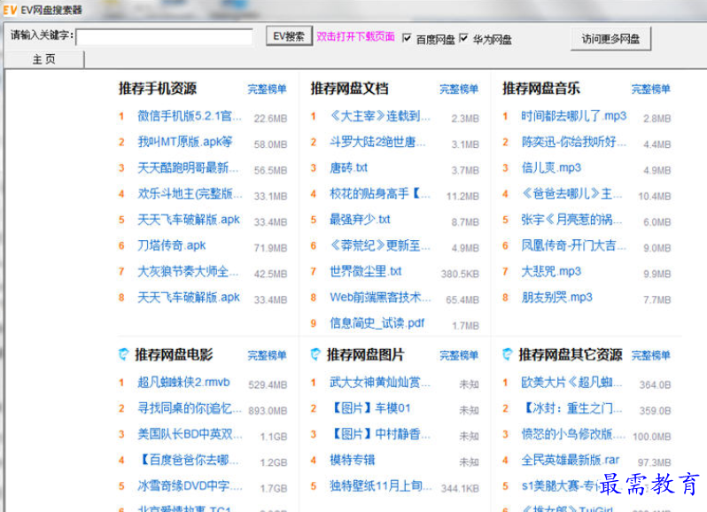The height and width of the screenshot is (512, 707).
Task: Open 完整榜单 for 推荐手机资源
Action: pyautogui.click(x=267, y=89)
